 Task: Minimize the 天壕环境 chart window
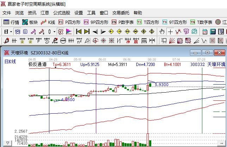pos(195,53)
